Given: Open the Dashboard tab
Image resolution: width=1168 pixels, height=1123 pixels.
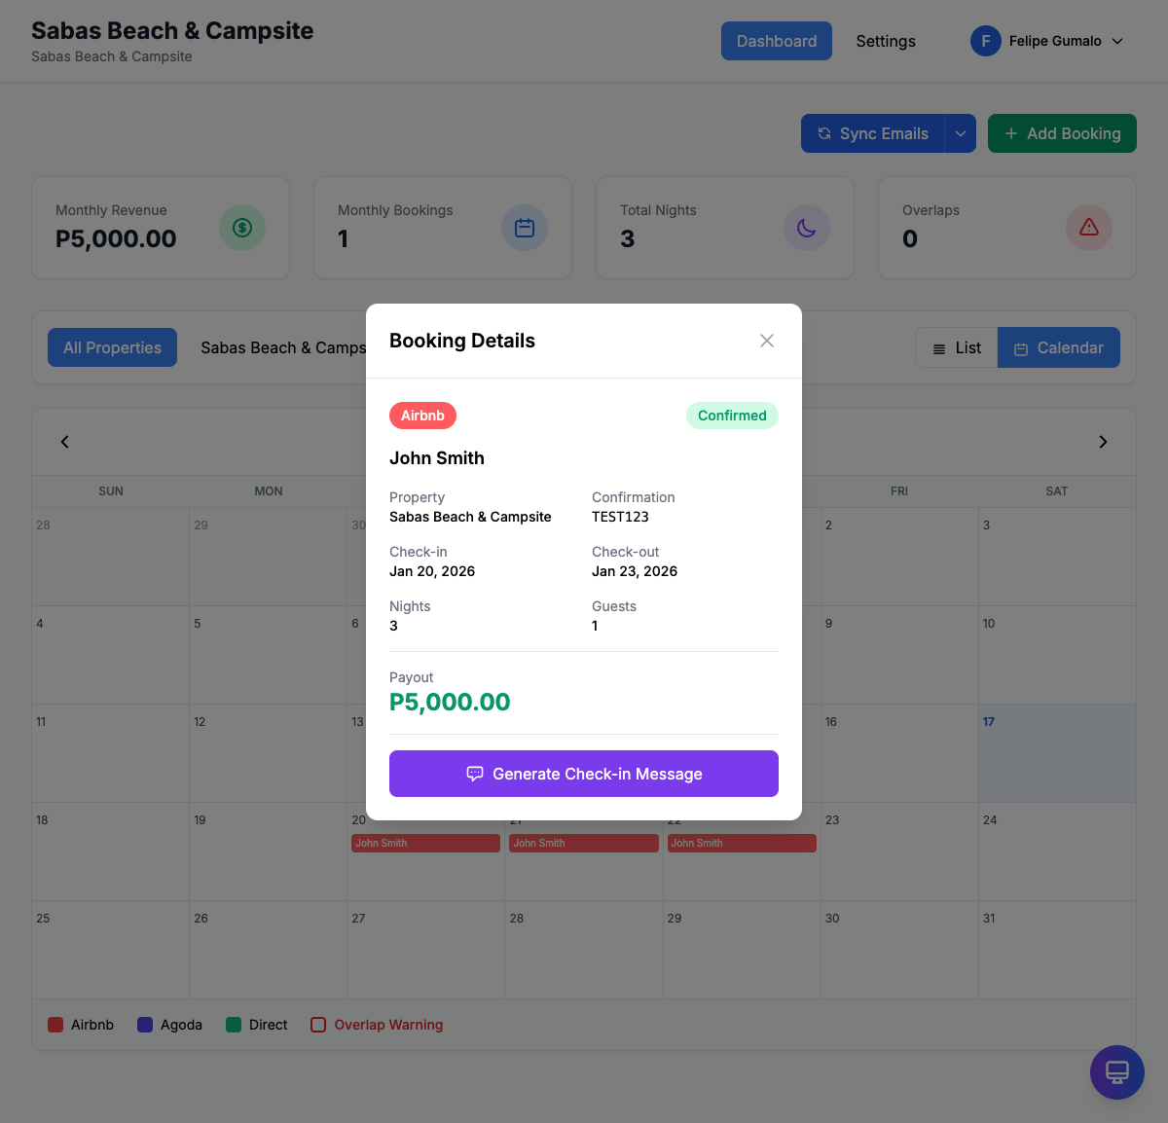Looking at the screenshot, I should point(776,41).
